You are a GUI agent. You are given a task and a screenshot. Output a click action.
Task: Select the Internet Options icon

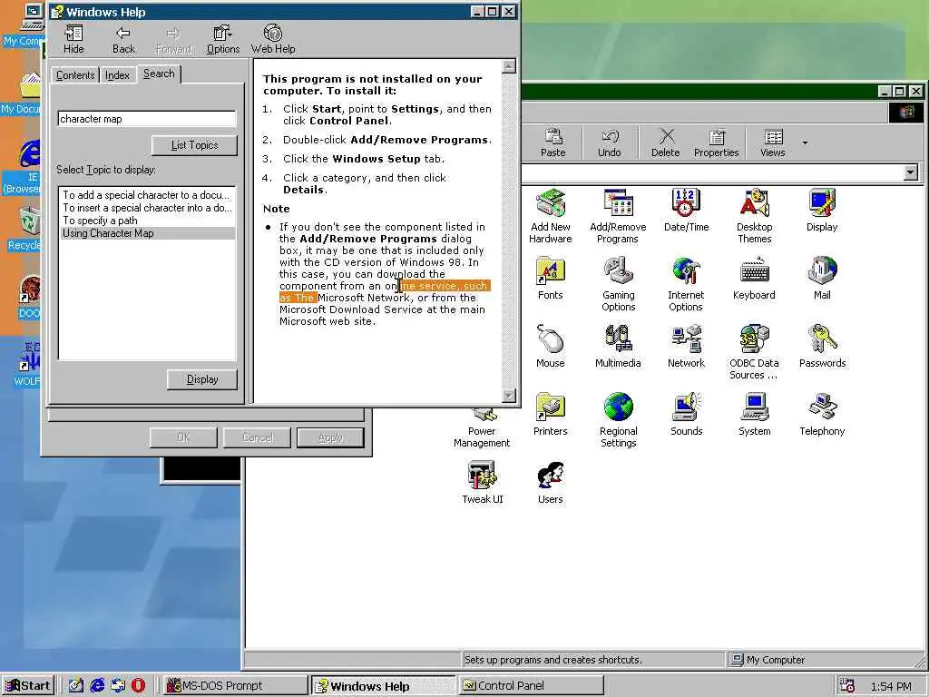686,284
